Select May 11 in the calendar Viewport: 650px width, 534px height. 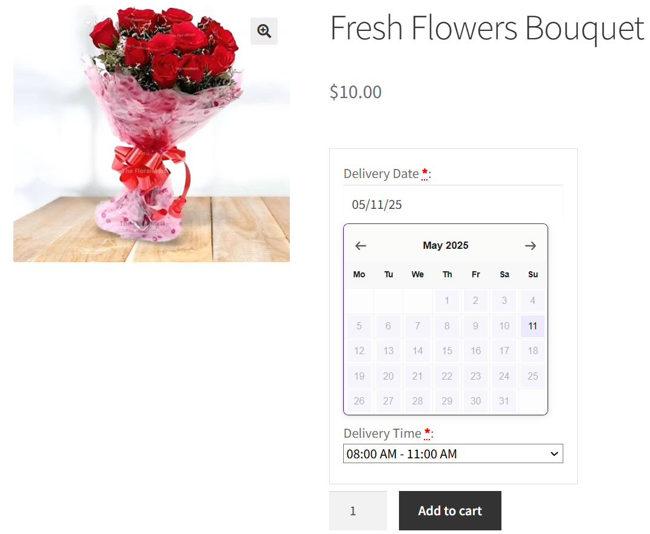pos(532,326)
